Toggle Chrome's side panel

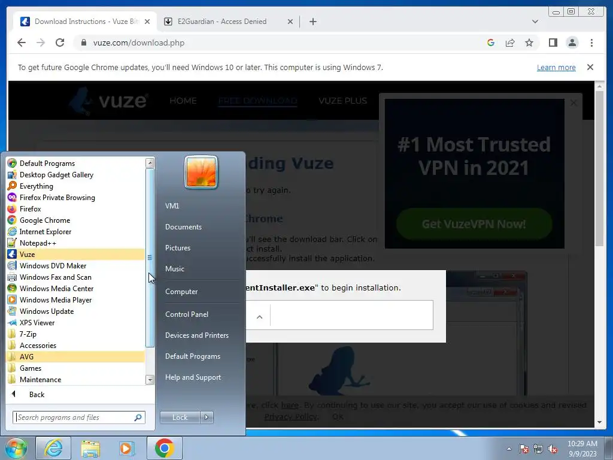(x=553, y=43)
